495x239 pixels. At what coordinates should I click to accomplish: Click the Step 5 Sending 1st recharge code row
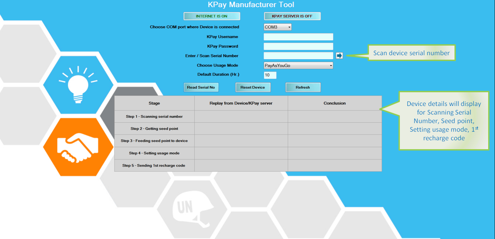tap(154, 166)
